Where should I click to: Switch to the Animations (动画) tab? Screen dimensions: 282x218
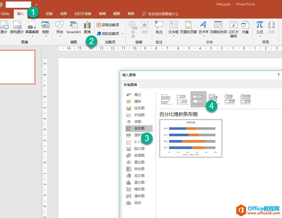click(x=63, y=14)
